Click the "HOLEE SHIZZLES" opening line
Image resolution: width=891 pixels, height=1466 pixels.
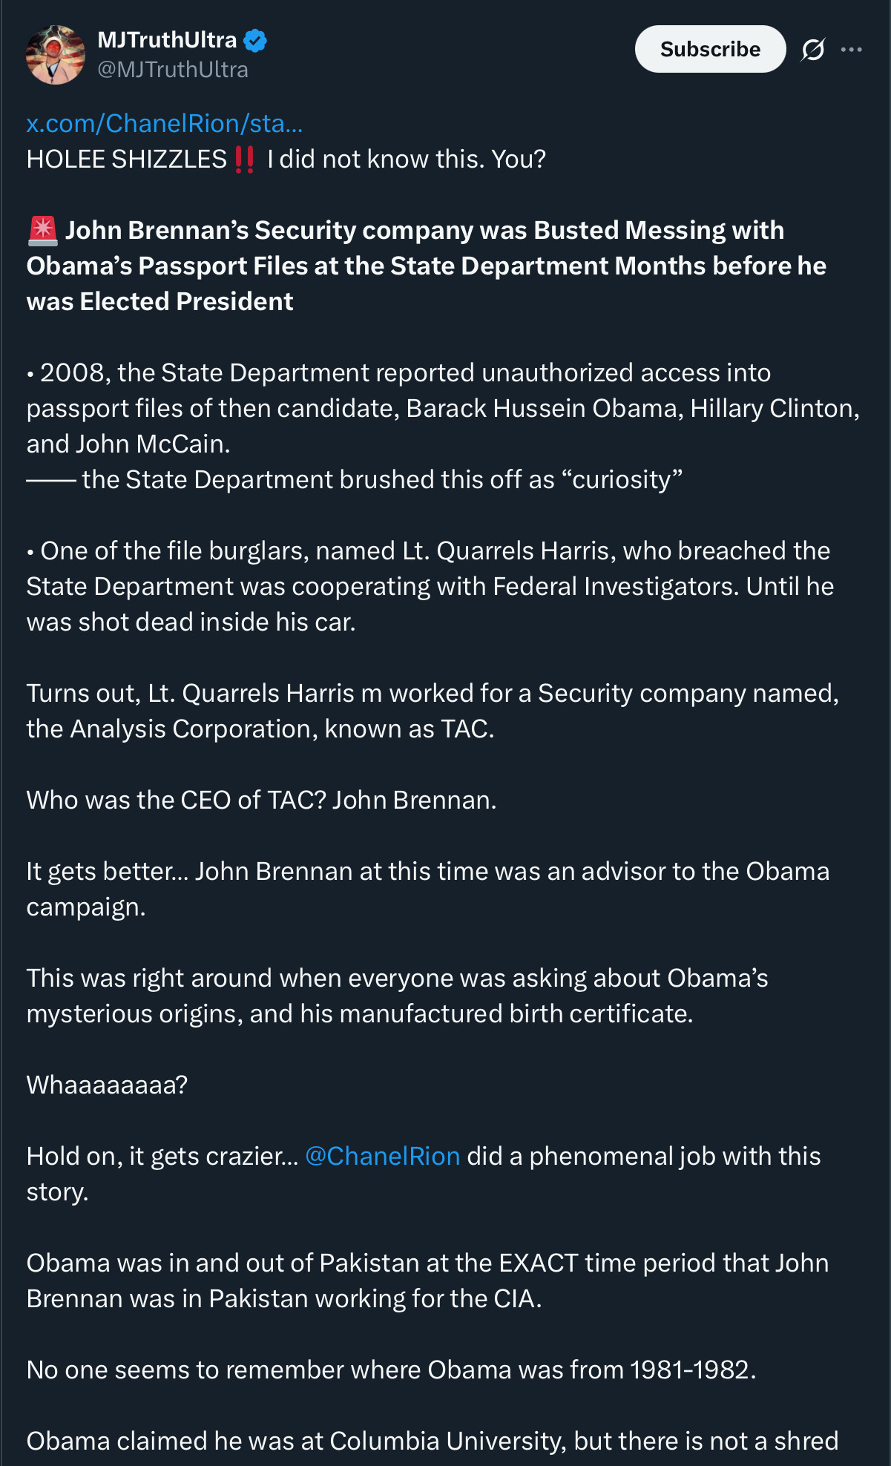pos(126,160)
